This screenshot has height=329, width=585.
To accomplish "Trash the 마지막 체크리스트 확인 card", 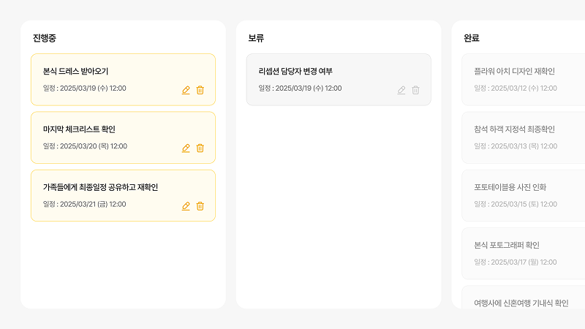I will (200, 148).
